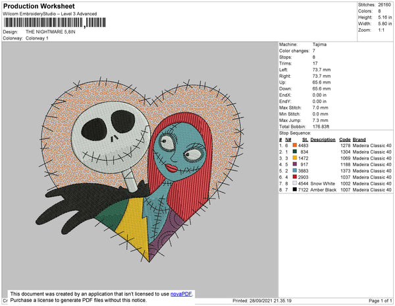Open the novaPDF link in the notice
Viewport: 395px width, 306px height.
pyautogui.click(x=181, y=294)
